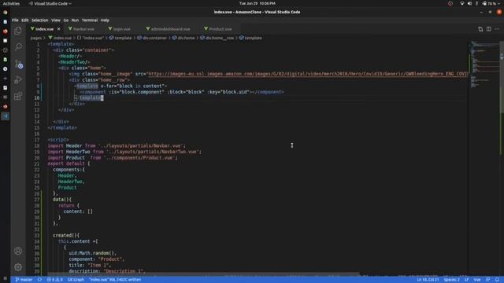
Task: Click Git Graph in status bar
Action: pos(76,280)
